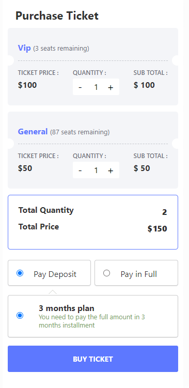Increase the General ticket quantity
Screen dimensions: 189x388
(x=111, y=170)
